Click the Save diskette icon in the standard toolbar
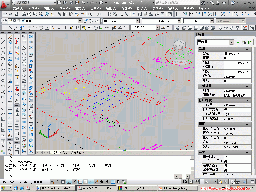The image size is (256, 192). tap(16, 14)
